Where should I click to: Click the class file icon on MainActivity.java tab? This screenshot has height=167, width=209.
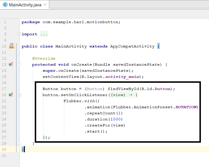tap(5, 5)
